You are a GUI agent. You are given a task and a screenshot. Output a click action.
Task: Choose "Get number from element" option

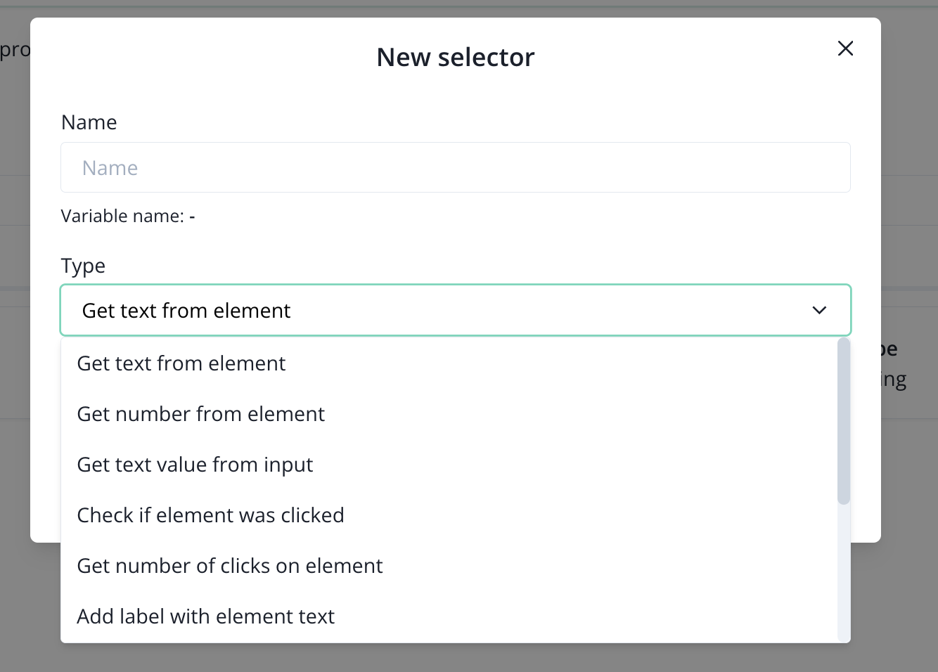(201, 414)
